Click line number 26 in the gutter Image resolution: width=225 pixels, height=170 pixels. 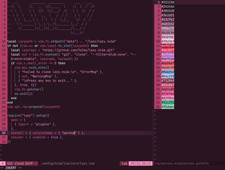coord(4,115)
